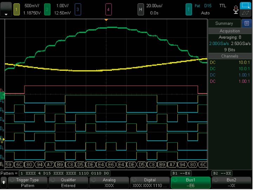Select channel 1 yellow indicator
The height and width of the screenshot is (190, 253).
pos(17,9)
